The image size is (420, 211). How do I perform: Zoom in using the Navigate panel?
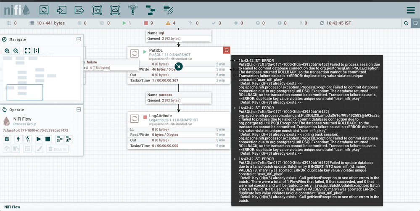click(7, 50)
